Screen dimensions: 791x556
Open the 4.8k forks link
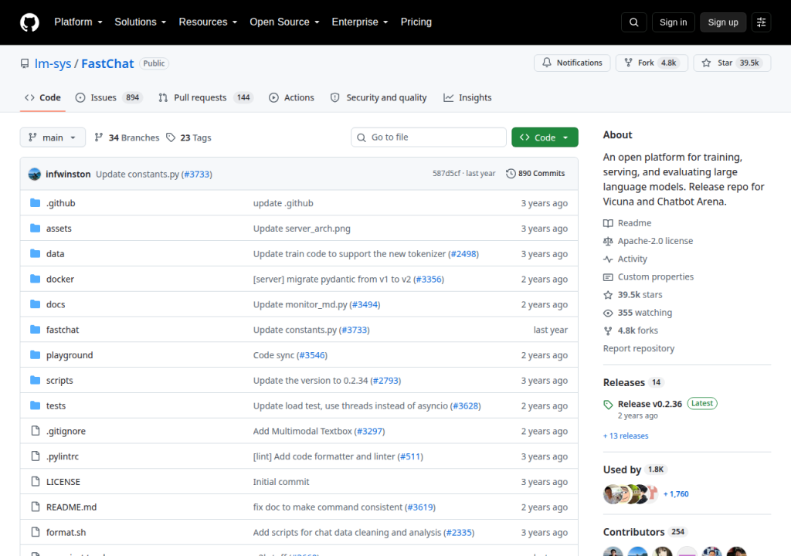pos(637,331)
